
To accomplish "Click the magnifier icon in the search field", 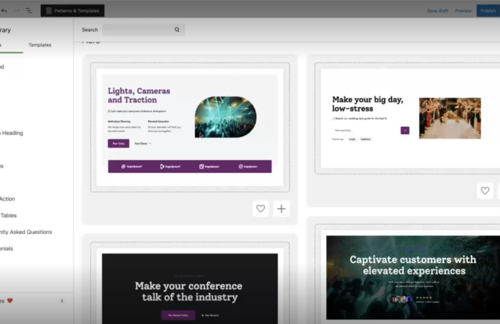I will (177, 30).
